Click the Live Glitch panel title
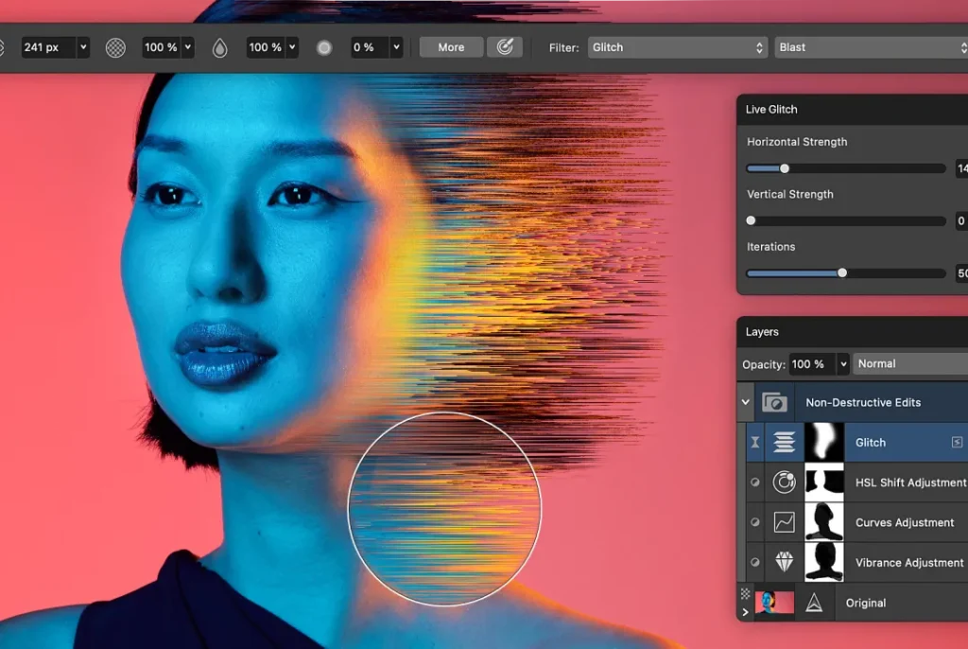The width and height of the screenshot is (968, 649). coord(770,109)
